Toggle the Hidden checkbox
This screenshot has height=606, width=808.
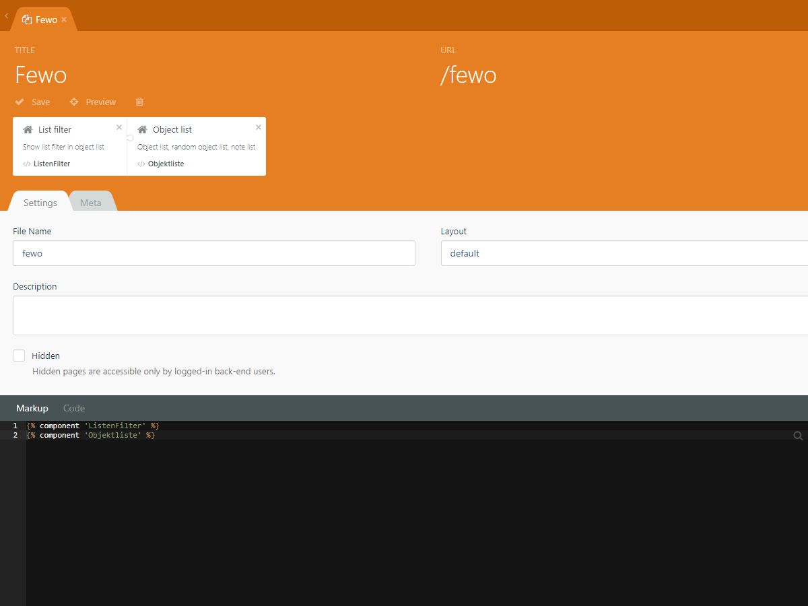tap(19, 356)
